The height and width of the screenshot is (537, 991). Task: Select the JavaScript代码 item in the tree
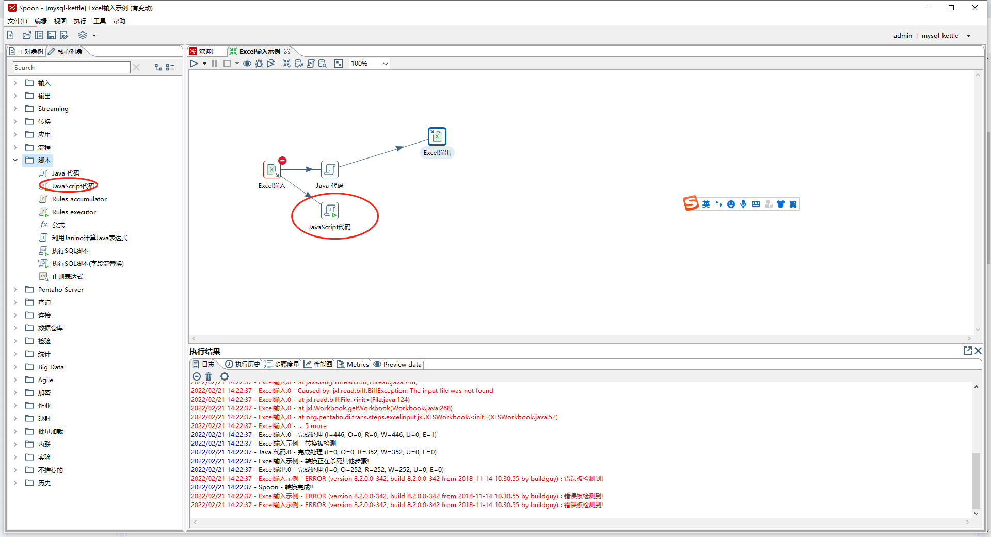coord(73,186)
